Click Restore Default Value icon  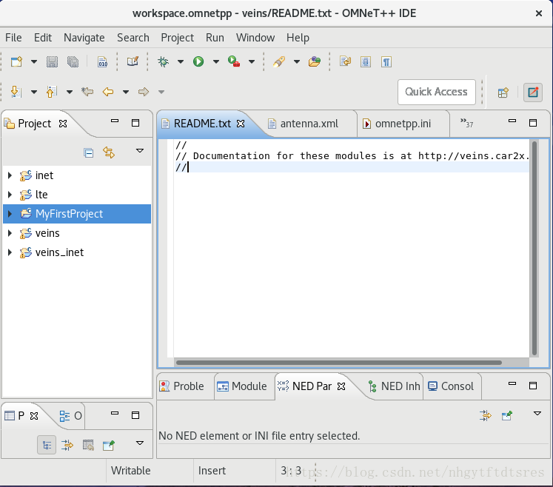(x=88, y=446)
